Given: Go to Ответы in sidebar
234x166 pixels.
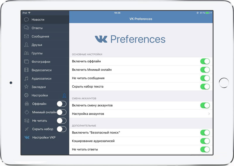Looking at the screenshot, I should tap(45, 28).
